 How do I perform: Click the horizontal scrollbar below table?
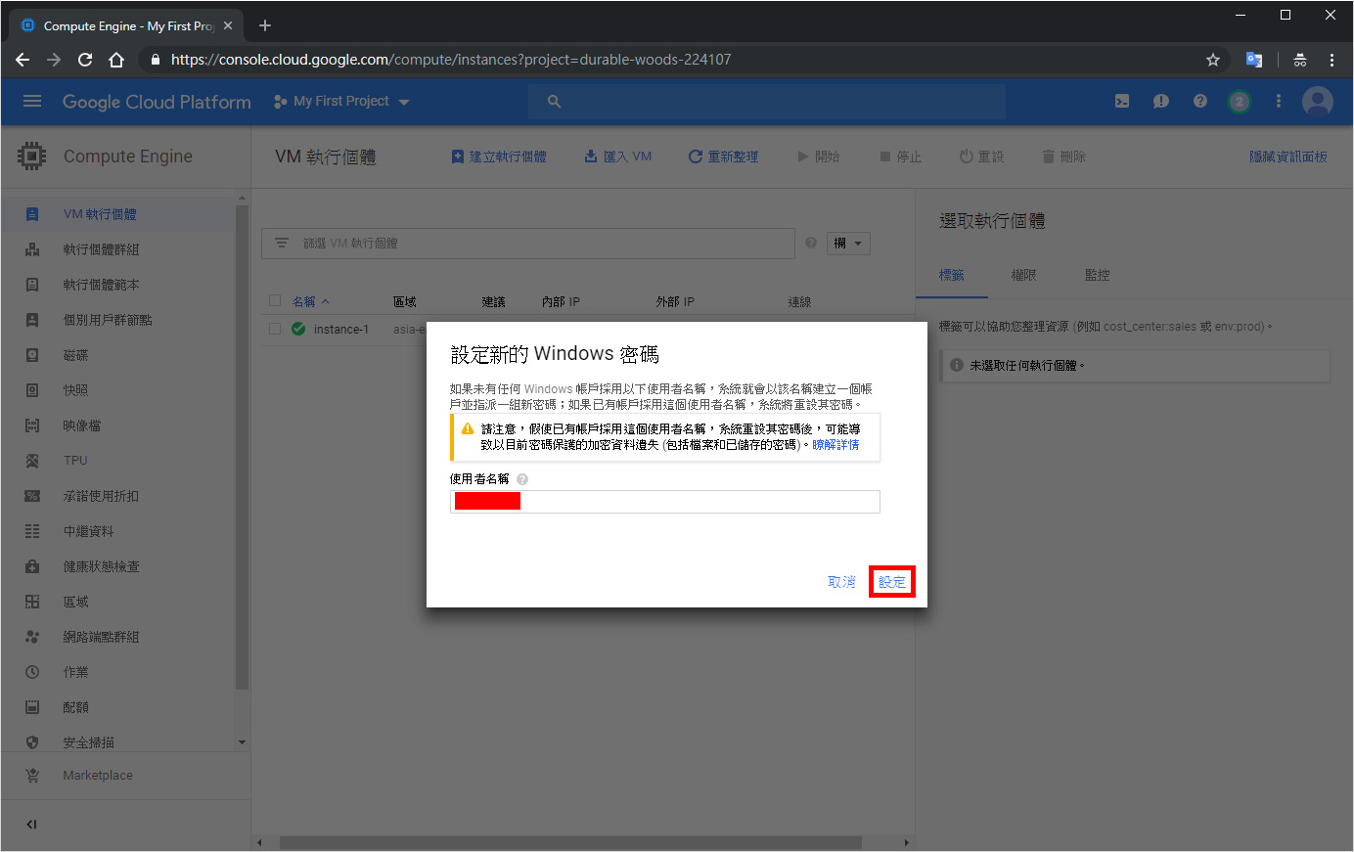pos(570,842)
